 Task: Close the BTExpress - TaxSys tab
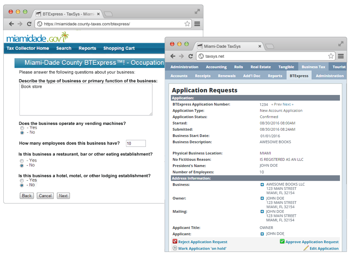98,14
